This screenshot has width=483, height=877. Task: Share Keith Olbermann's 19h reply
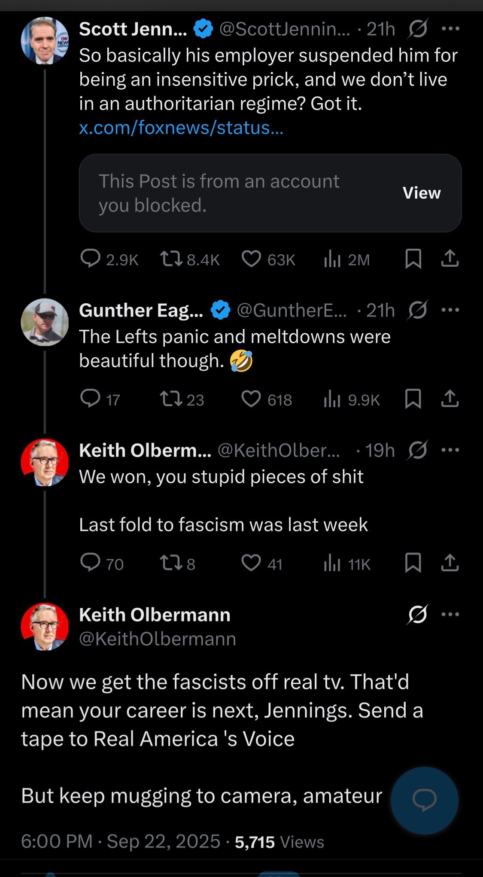click(450, 563)
